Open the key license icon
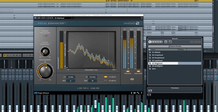This screenshot has width=218, height=112. click(135, 93)
